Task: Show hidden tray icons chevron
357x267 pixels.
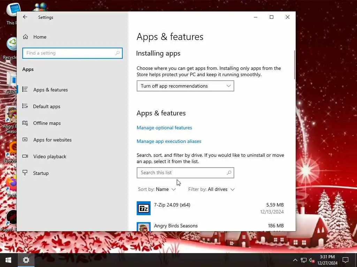Action: click(x=295, y=260)
